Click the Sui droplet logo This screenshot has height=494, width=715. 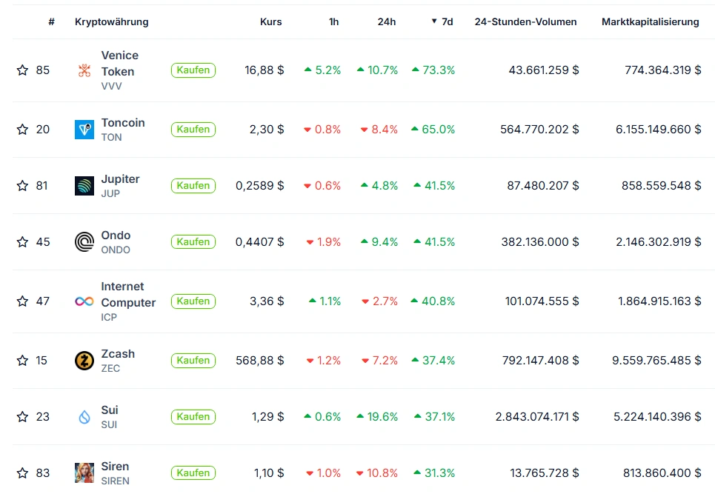(84, 417)
